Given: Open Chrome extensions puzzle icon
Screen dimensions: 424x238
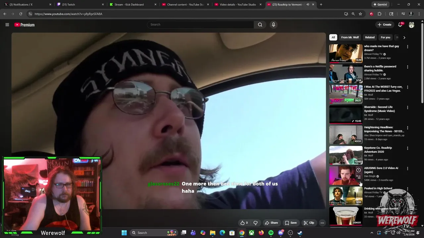Looking at the screenshot, I should [x=380, y=14].
